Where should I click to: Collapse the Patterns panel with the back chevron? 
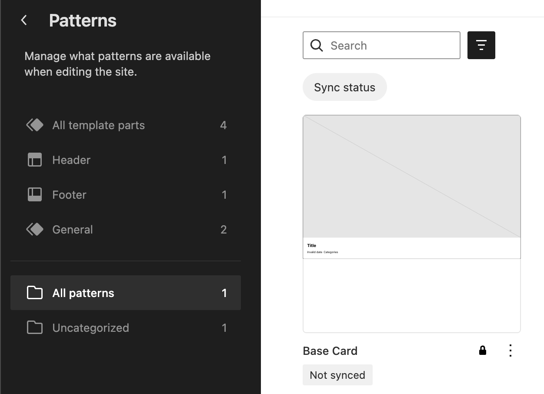coord(24,20)
